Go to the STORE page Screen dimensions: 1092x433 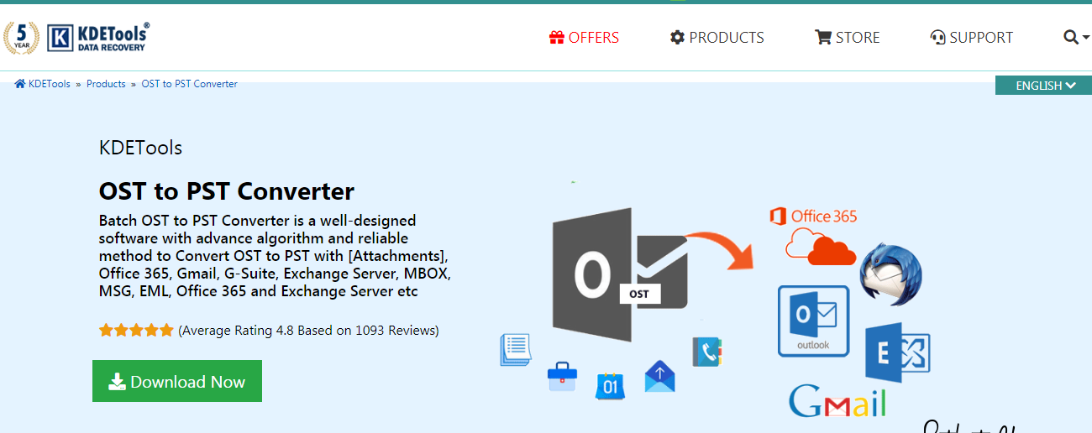[847, 38]
